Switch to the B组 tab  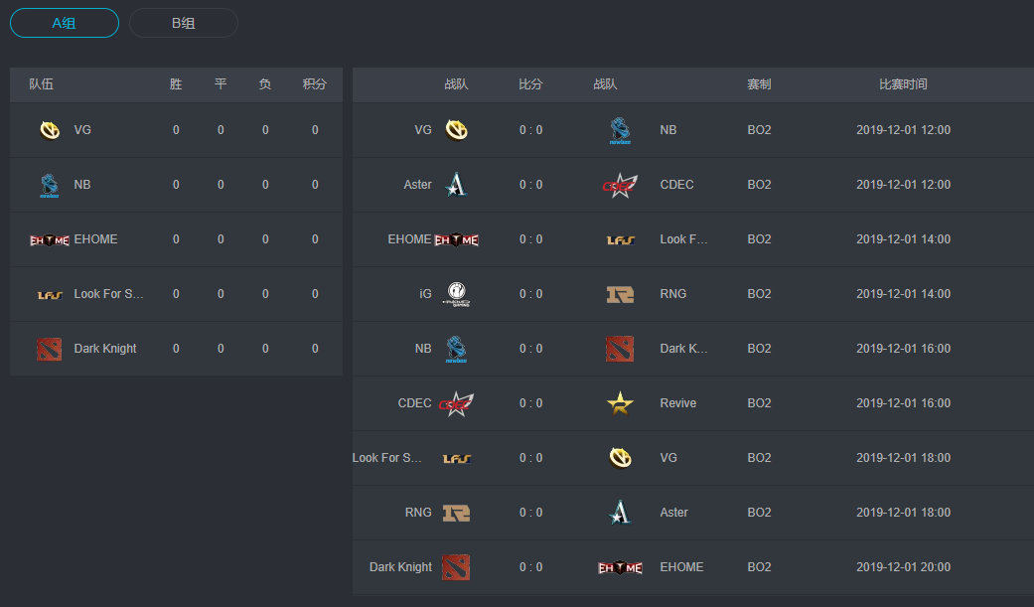click(184, 23)
